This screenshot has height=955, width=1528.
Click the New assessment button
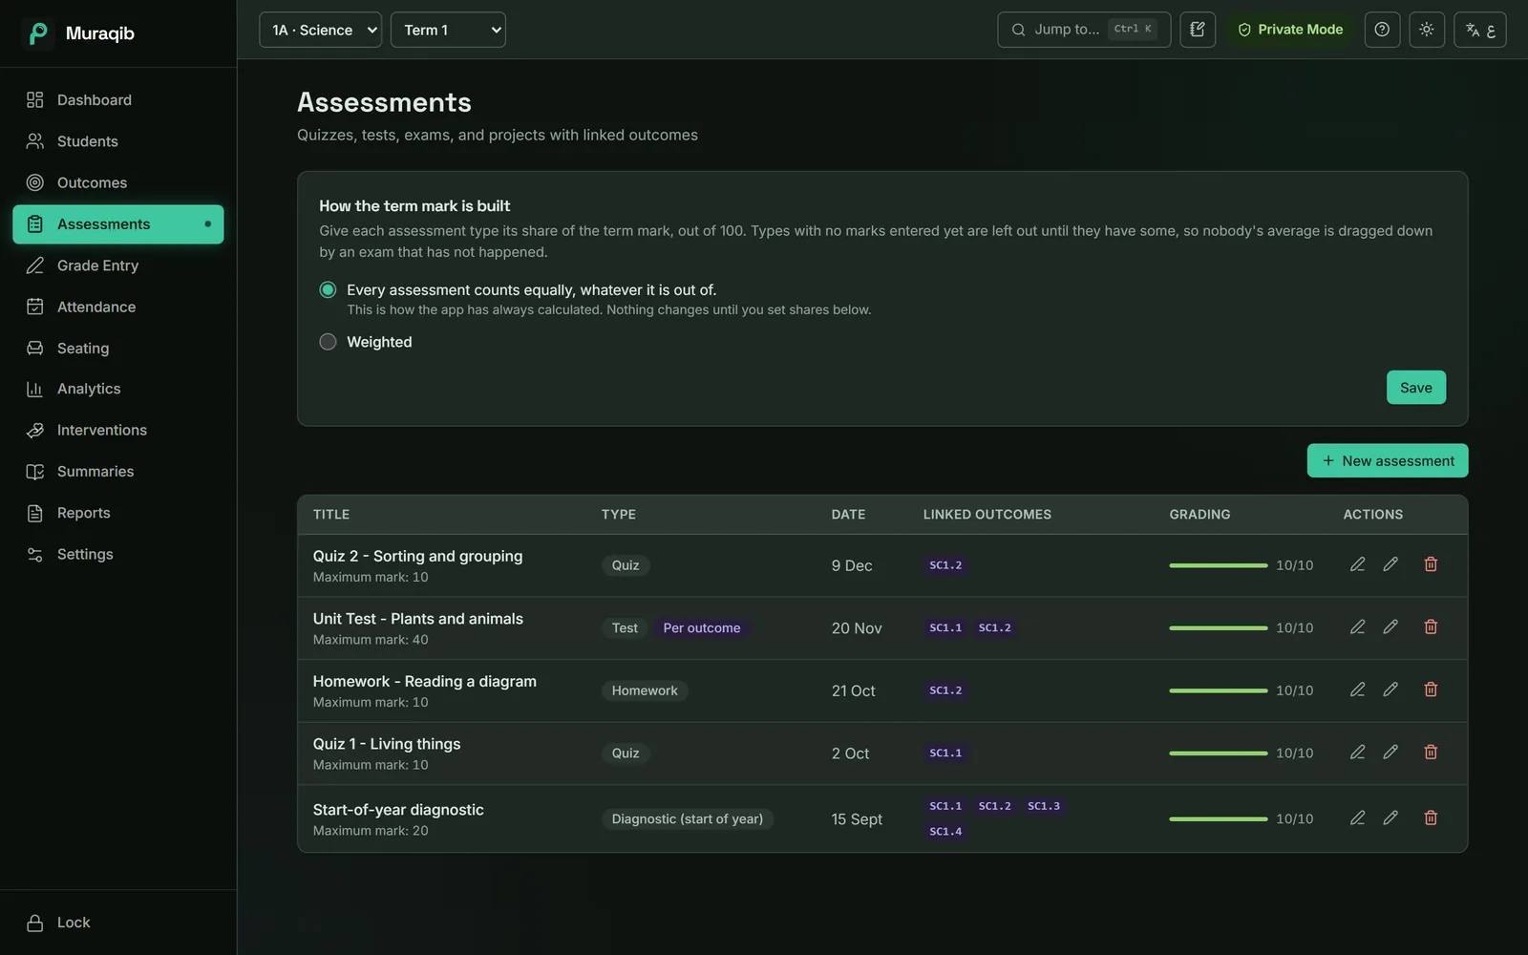(1388, 460)
